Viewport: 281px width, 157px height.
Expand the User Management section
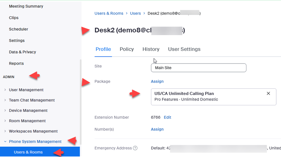point(26,90)
